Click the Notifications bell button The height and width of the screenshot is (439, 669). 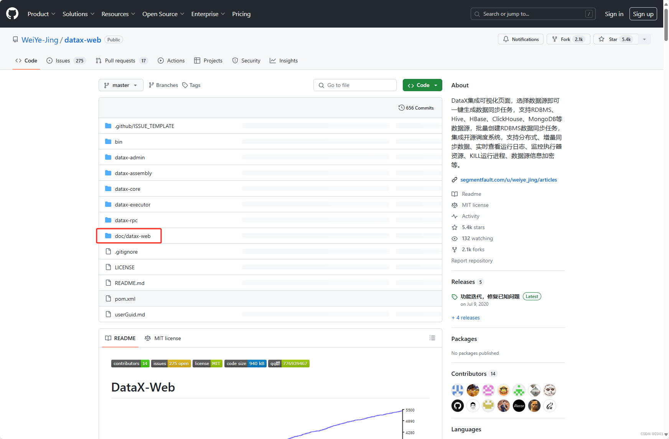pos(521,39)
